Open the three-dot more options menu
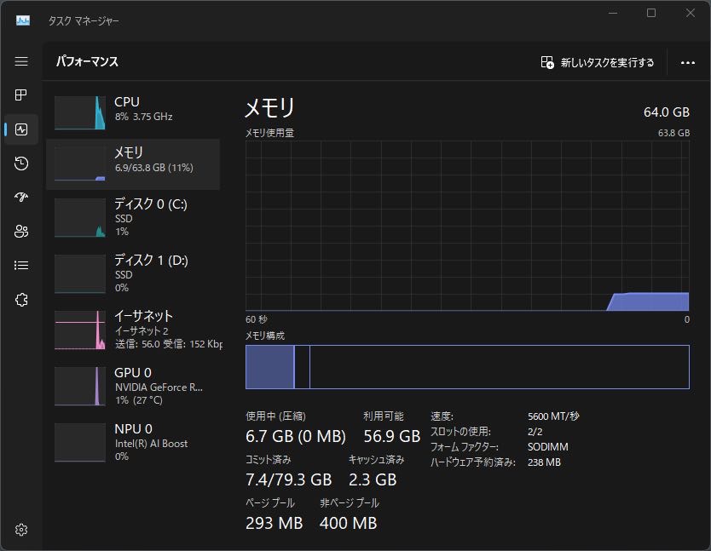Viewport: 711px width, 551px height. 687,62
